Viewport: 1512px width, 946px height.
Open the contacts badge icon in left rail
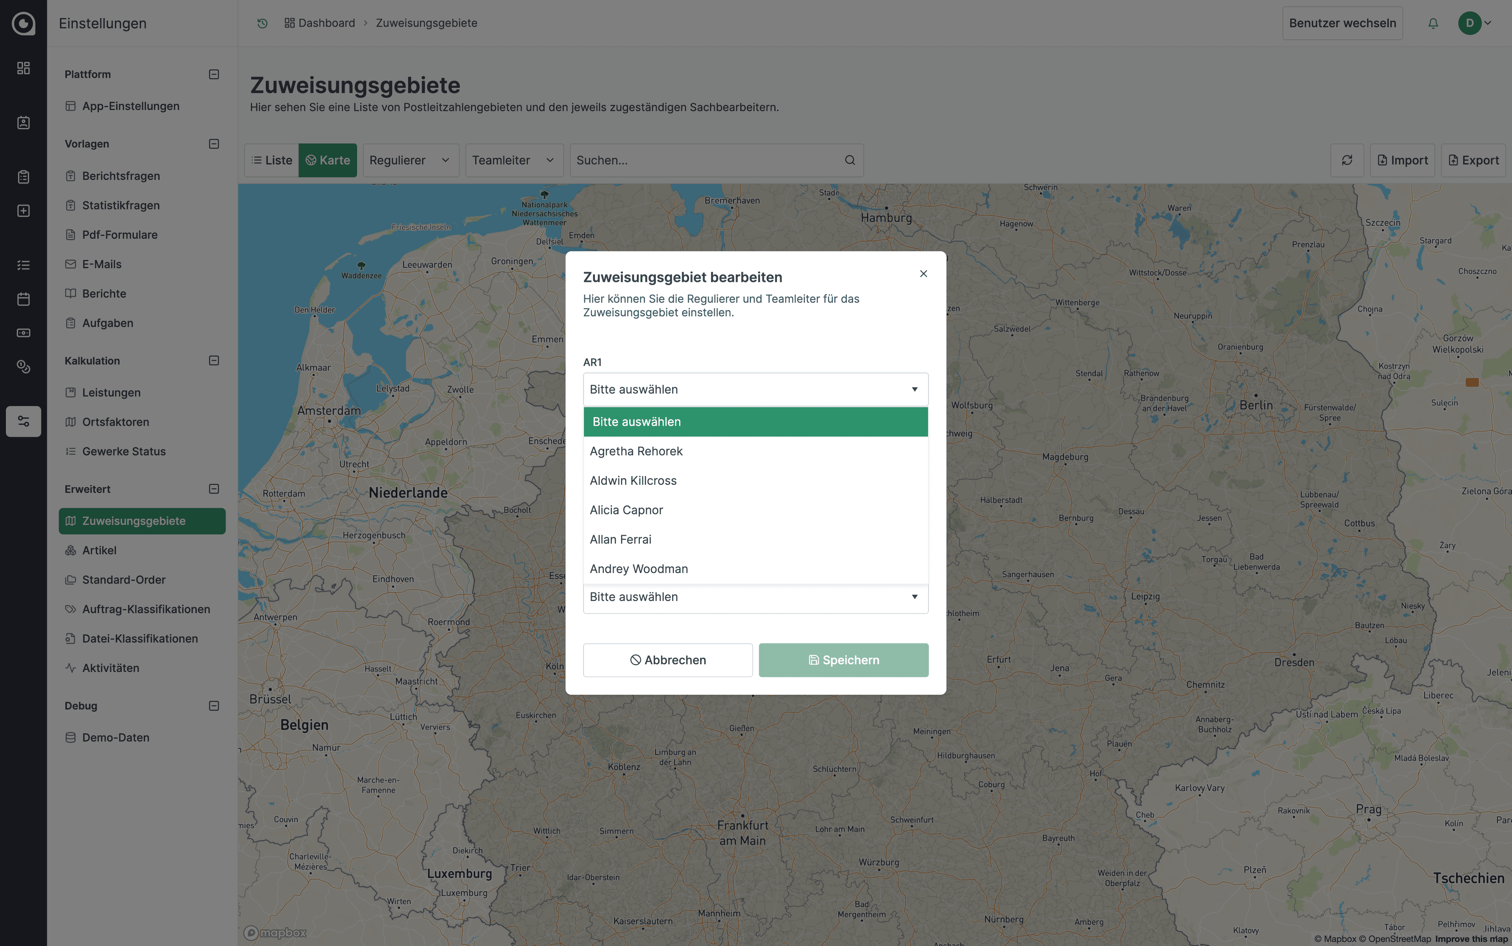pos(23,122)
